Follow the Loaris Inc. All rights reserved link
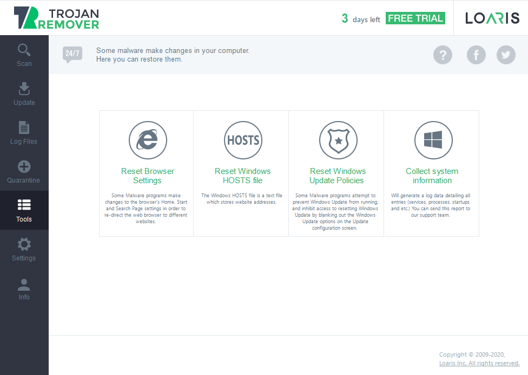 479,364
